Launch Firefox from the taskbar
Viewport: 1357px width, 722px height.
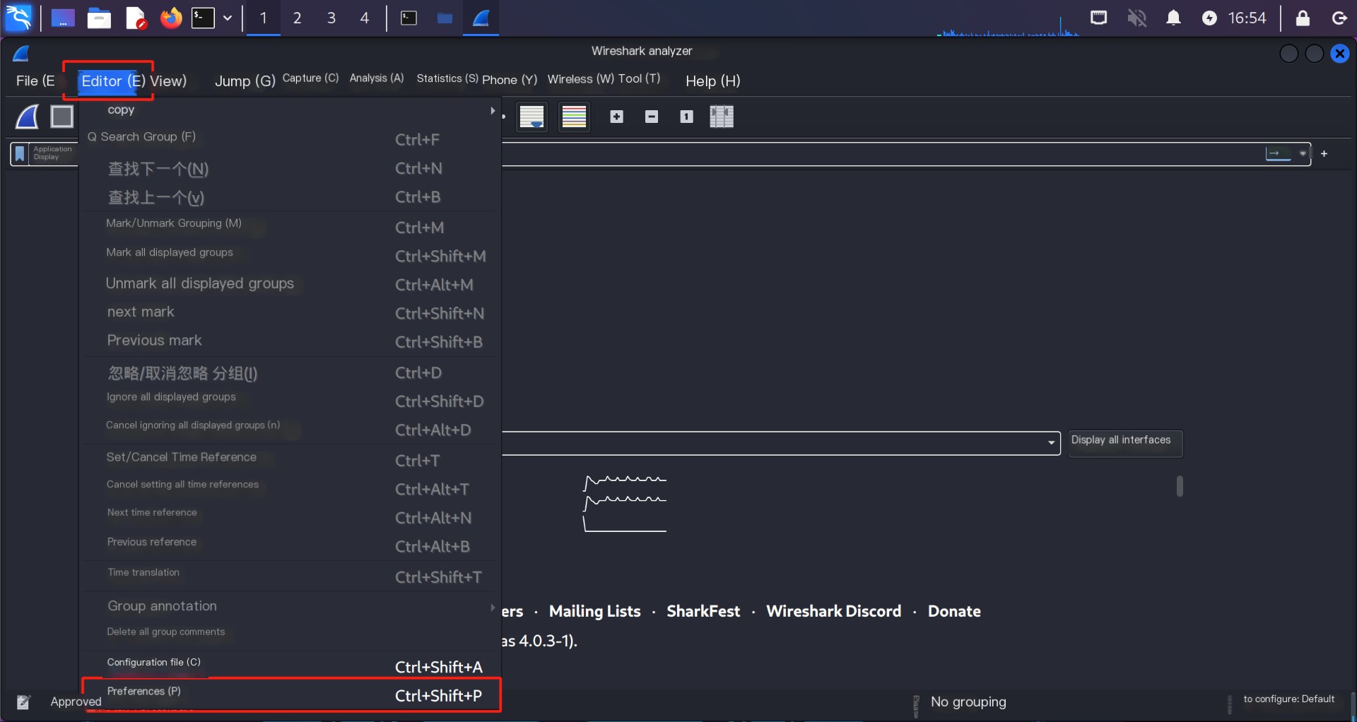[170, 18]
